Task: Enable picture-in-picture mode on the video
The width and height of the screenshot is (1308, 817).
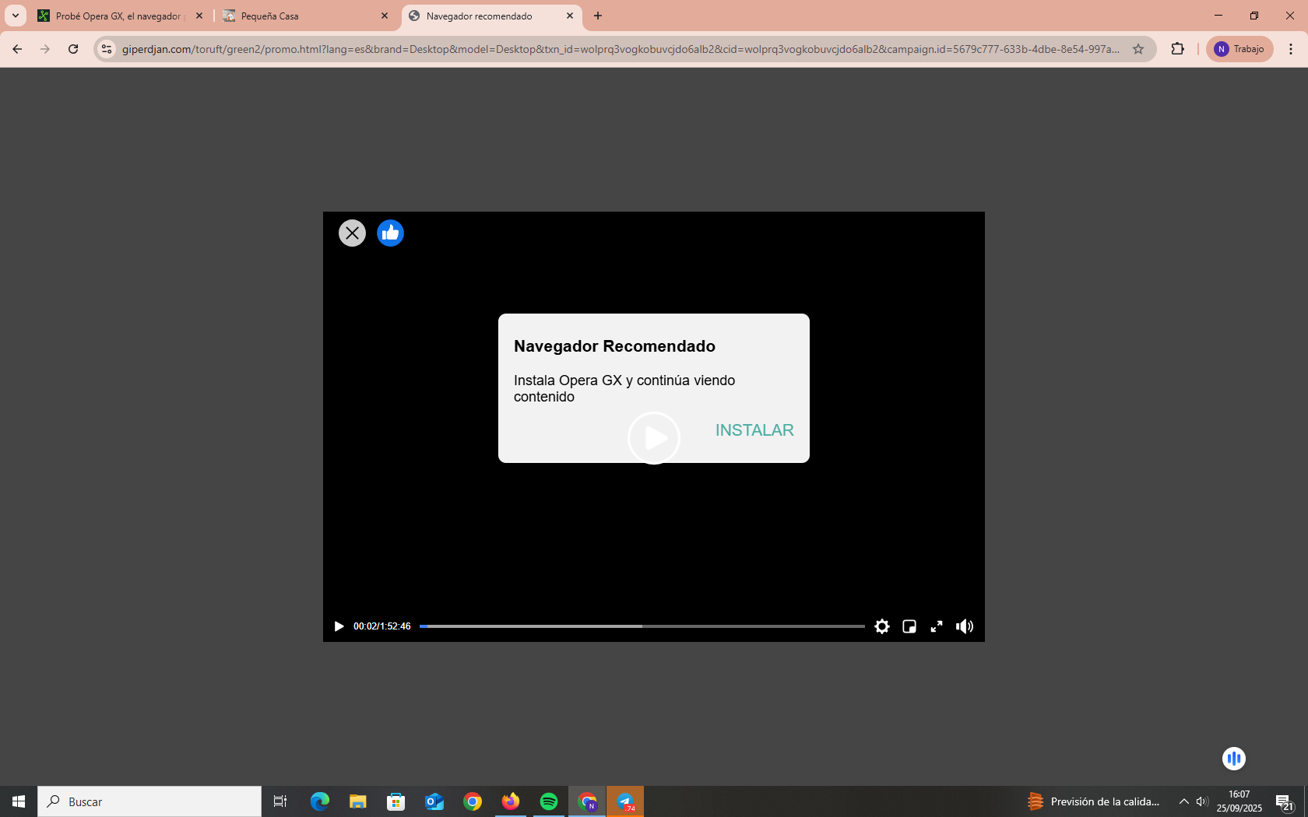Action: point(909,626)
